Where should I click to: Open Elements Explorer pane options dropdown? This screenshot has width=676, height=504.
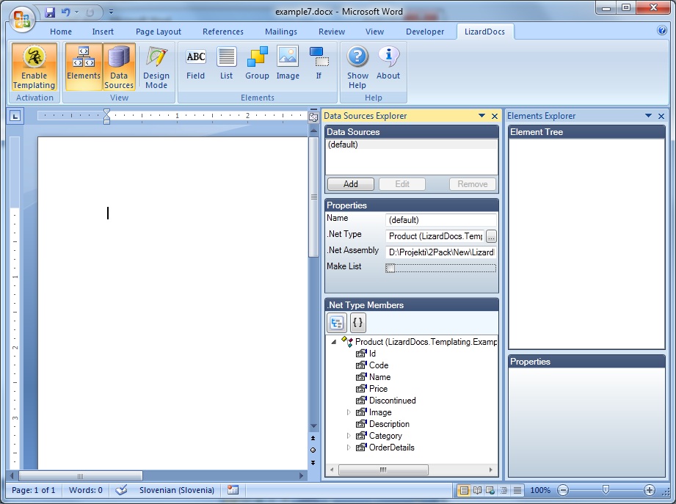click(648, 115)
